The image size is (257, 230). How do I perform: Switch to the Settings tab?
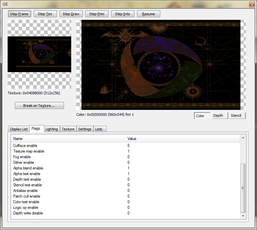click(x=85, y=129)
